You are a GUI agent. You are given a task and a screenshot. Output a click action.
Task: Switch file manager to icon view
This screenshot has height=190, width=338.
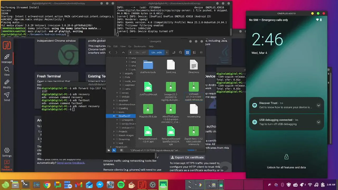pyautogui.click(x=187, y=53)
